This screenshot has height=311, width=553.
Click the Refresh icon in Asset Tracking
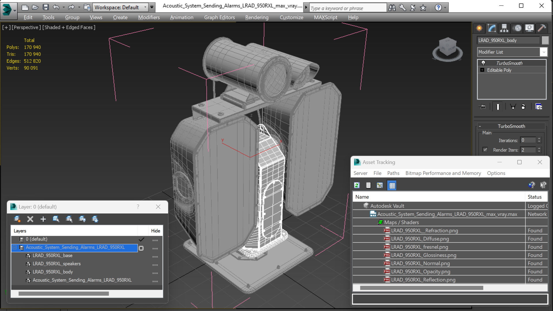pos(357,185)
